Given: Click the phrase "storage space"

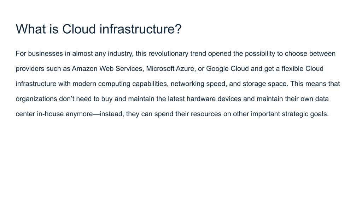Looking at the screenshot, I should tap(264, 84).
